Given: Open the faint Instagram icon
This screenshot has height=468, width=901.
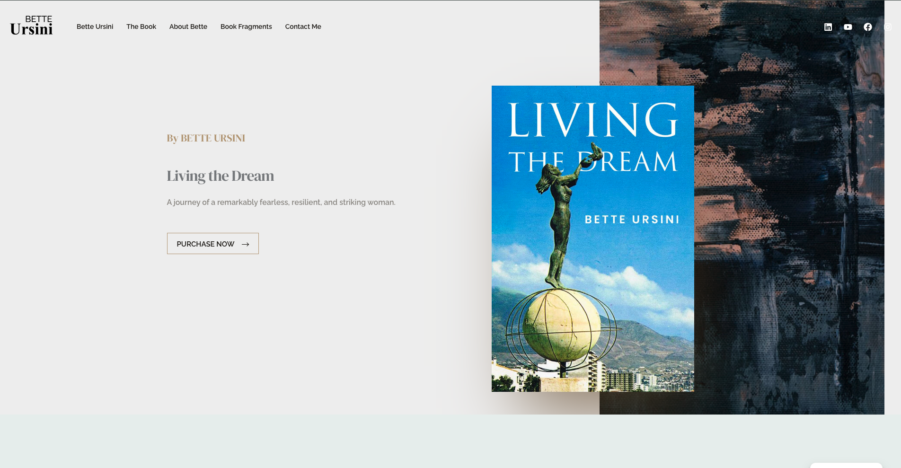Looking at the screenshot, I should coord(888,27).
